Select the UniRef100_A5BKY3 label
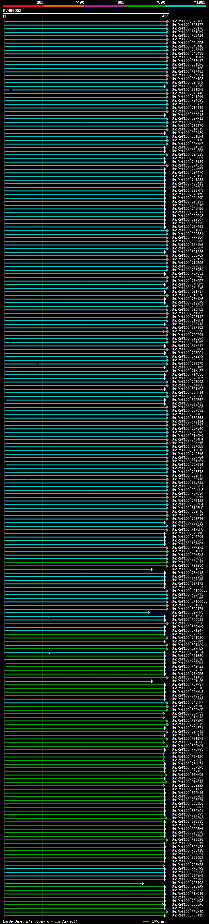Screen dimensions: 209x924 187,594
